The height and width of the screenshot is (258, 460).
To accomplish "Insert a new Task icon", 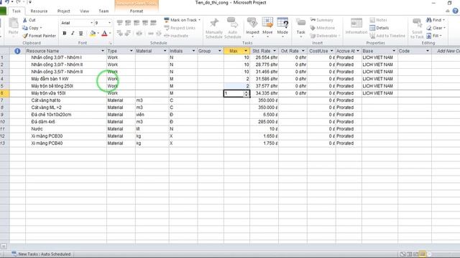I will (x=300, y=23).
